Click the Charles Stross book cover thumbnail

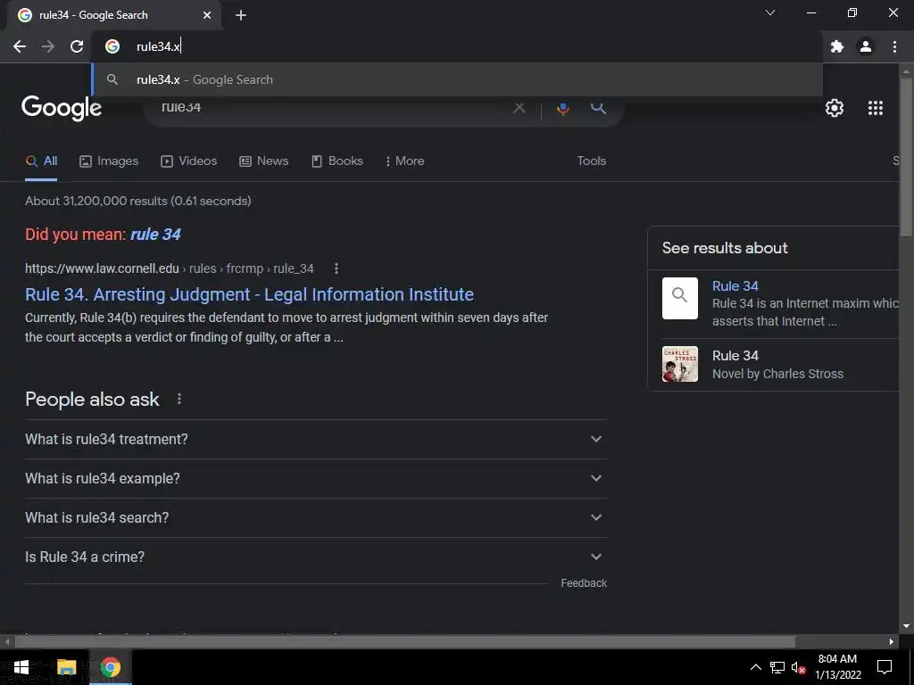pyautogui.click(x=679, y=364)
